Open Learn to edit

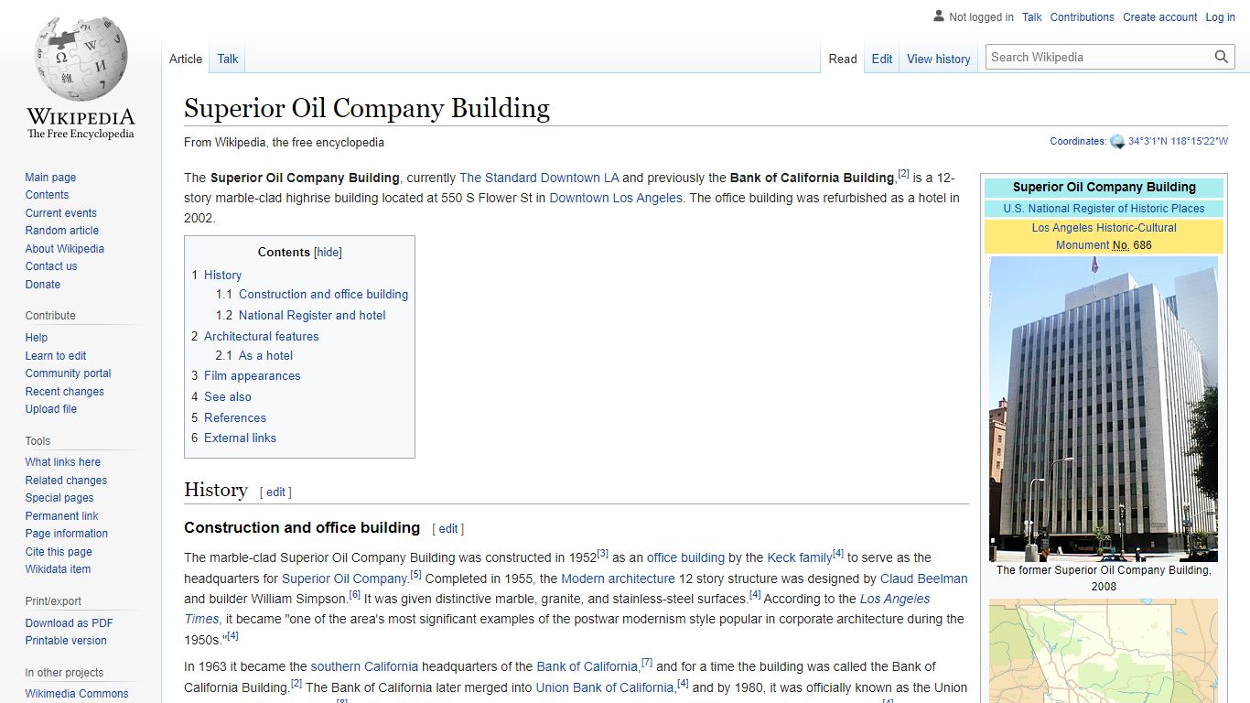[x=56, y=356]
